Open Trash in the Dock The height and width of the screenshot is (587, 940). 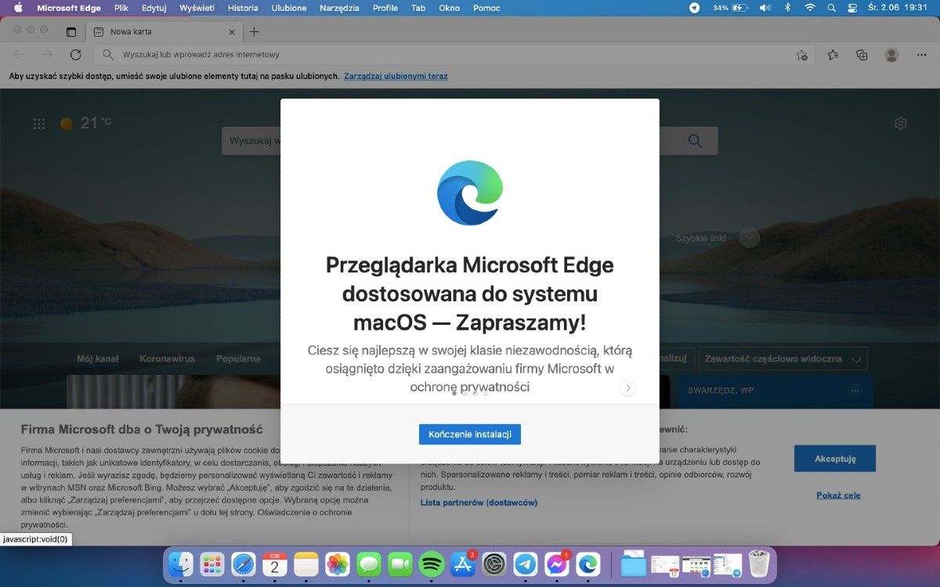coord(759,564)
